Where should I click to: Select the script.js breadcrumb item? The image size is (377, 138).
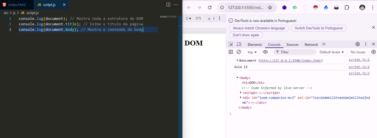point(30,13)
